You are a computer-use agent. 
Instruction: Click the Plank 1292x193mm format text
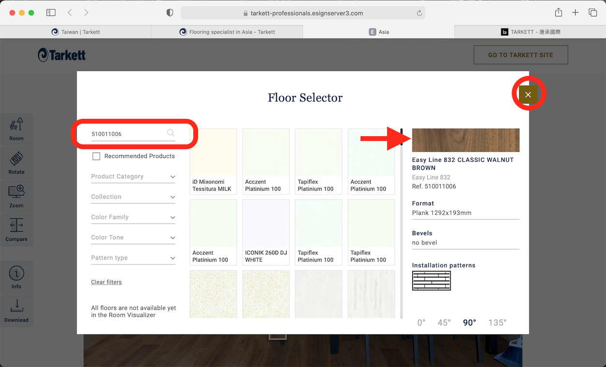tap(442, 213)
